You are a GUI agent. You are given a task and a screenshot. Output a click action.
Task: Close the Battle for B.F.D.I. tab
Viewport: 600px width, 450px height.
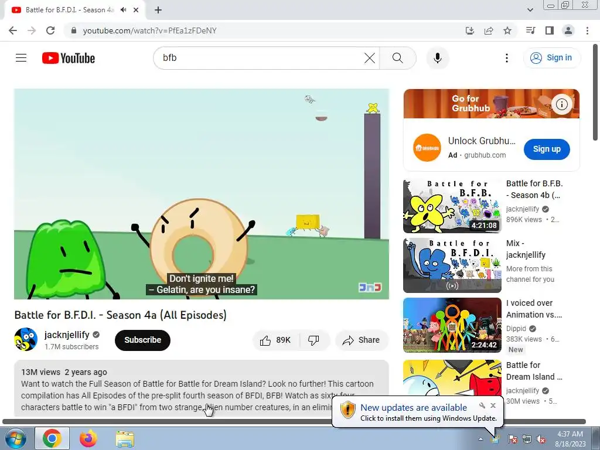(136, 10)
